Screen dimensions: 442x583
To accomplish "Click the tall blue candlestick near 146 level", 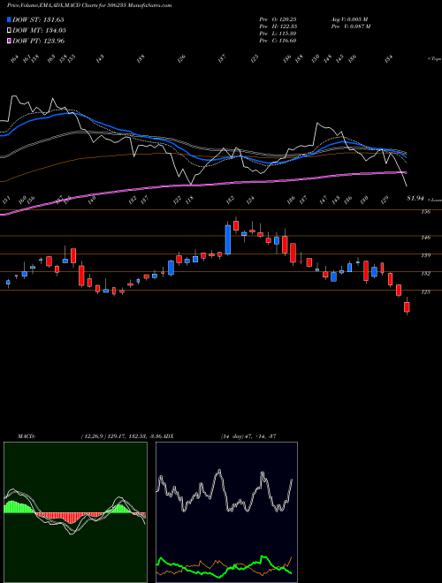I will click(228, 239).
